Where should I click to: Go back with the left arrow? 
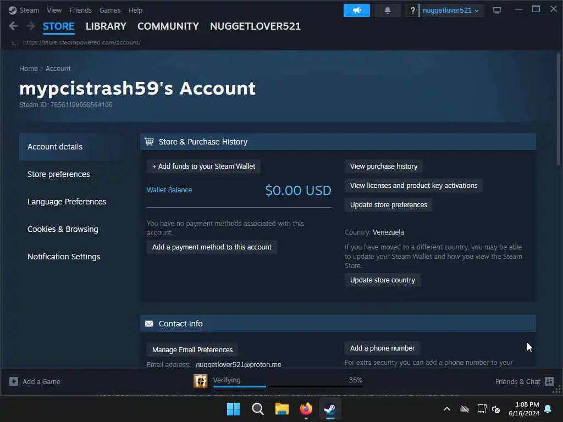pyautogui.click(x=13, y=26)
